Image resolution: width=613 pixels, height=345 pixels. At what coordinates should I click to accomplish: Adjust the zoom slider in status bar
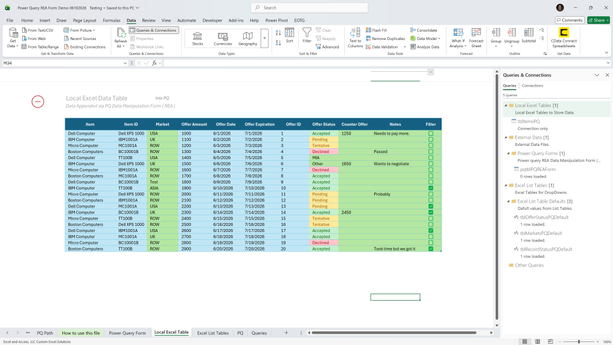pyautogui.click(x=579, y=341)
